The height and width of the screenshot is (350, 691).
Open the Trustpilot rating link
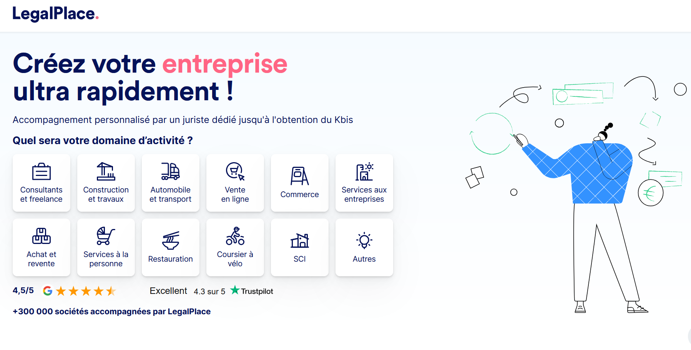(252, 291)
